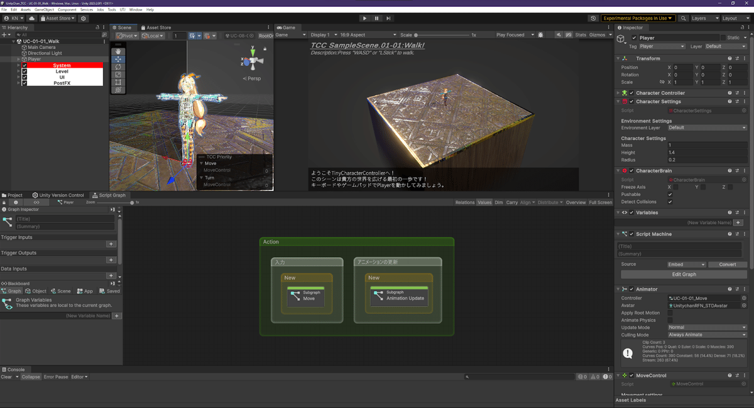Click the Play button
This screenshot has height=408, width=754.
click(364, 18)
